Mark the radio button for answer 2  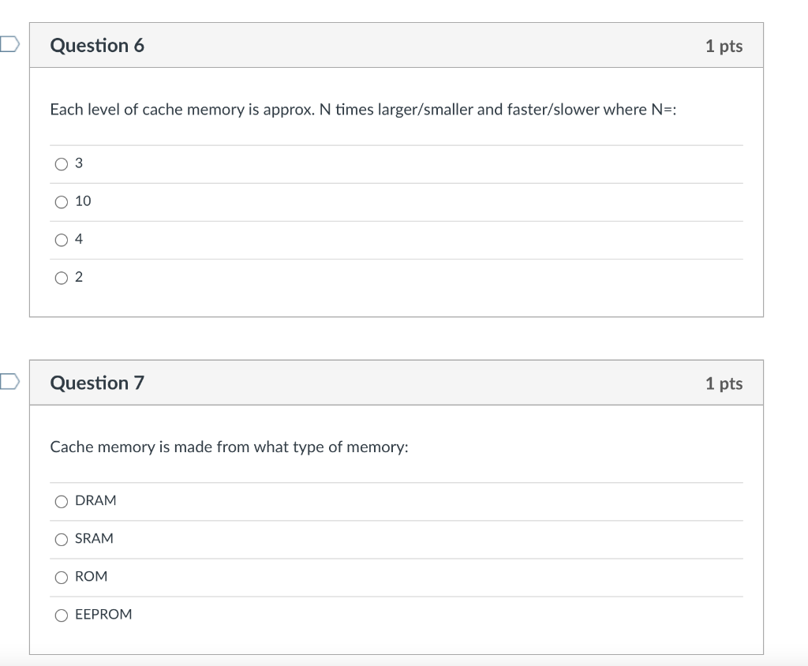pos(62,278)
